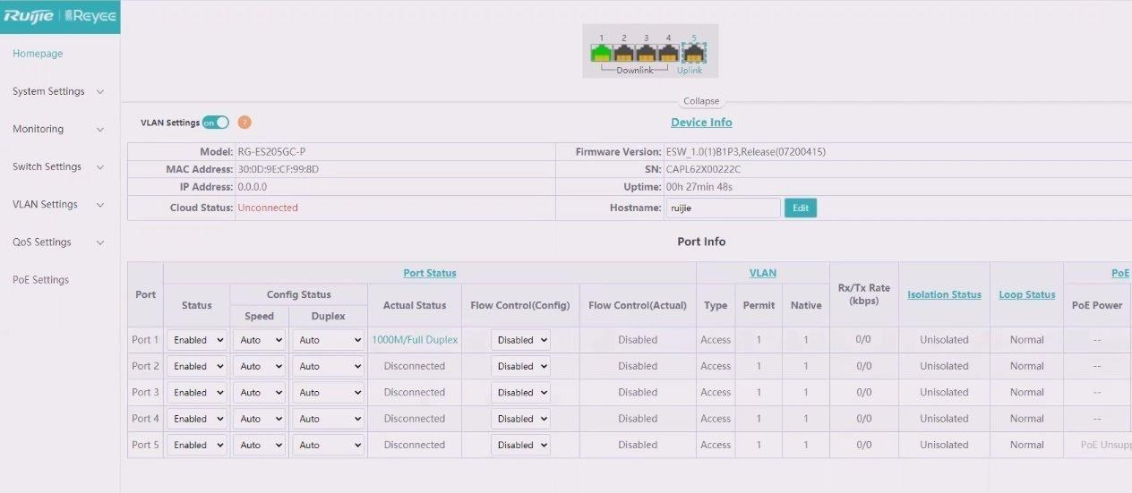Open Port 4 Flow Control config dropdown
The image size is (1132, 493).
tap(520, 419)
